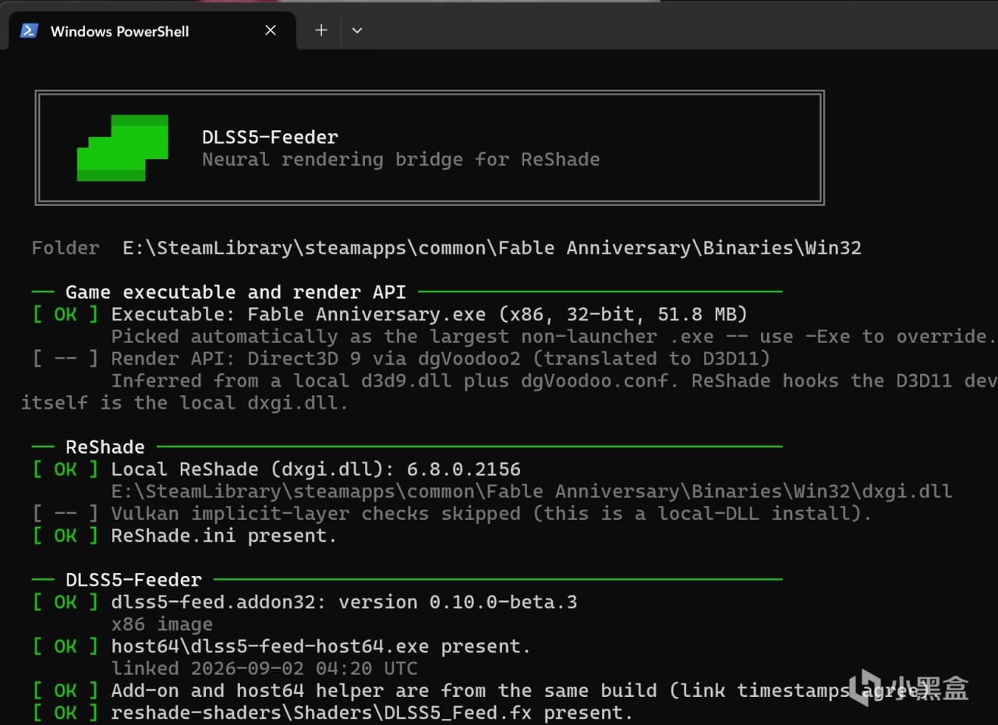998x725 pixels.
Task: Click 'ReShade.ini present.' line
Action: (x=225, y=536)
